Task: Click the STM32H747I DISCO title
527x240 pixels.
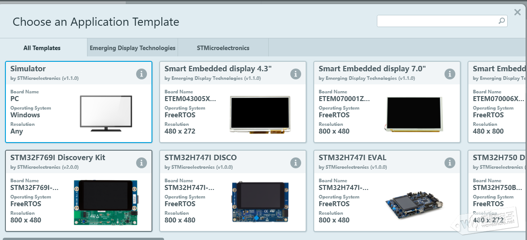Action: click(x=201, y=157)
